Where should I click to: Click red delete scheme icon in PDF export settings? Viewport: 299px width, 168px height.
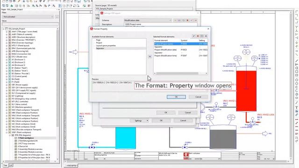187,20
